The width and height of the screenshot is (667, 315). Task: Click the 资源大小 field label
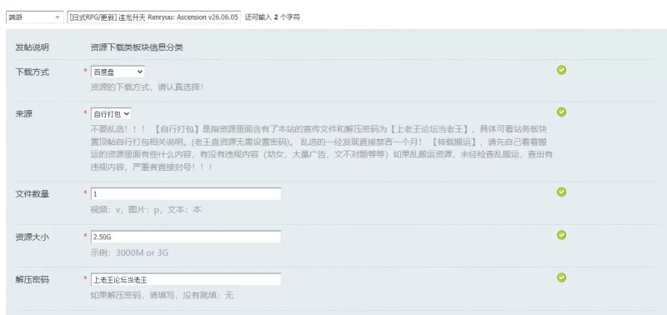[x=32, y=237]
